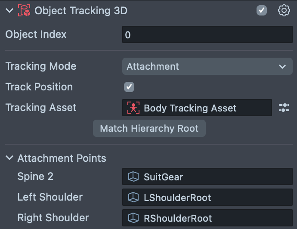Click the Tracking Asset label
Image resolution: width=297 pixels, height=229 pixels.
[41, 108]
